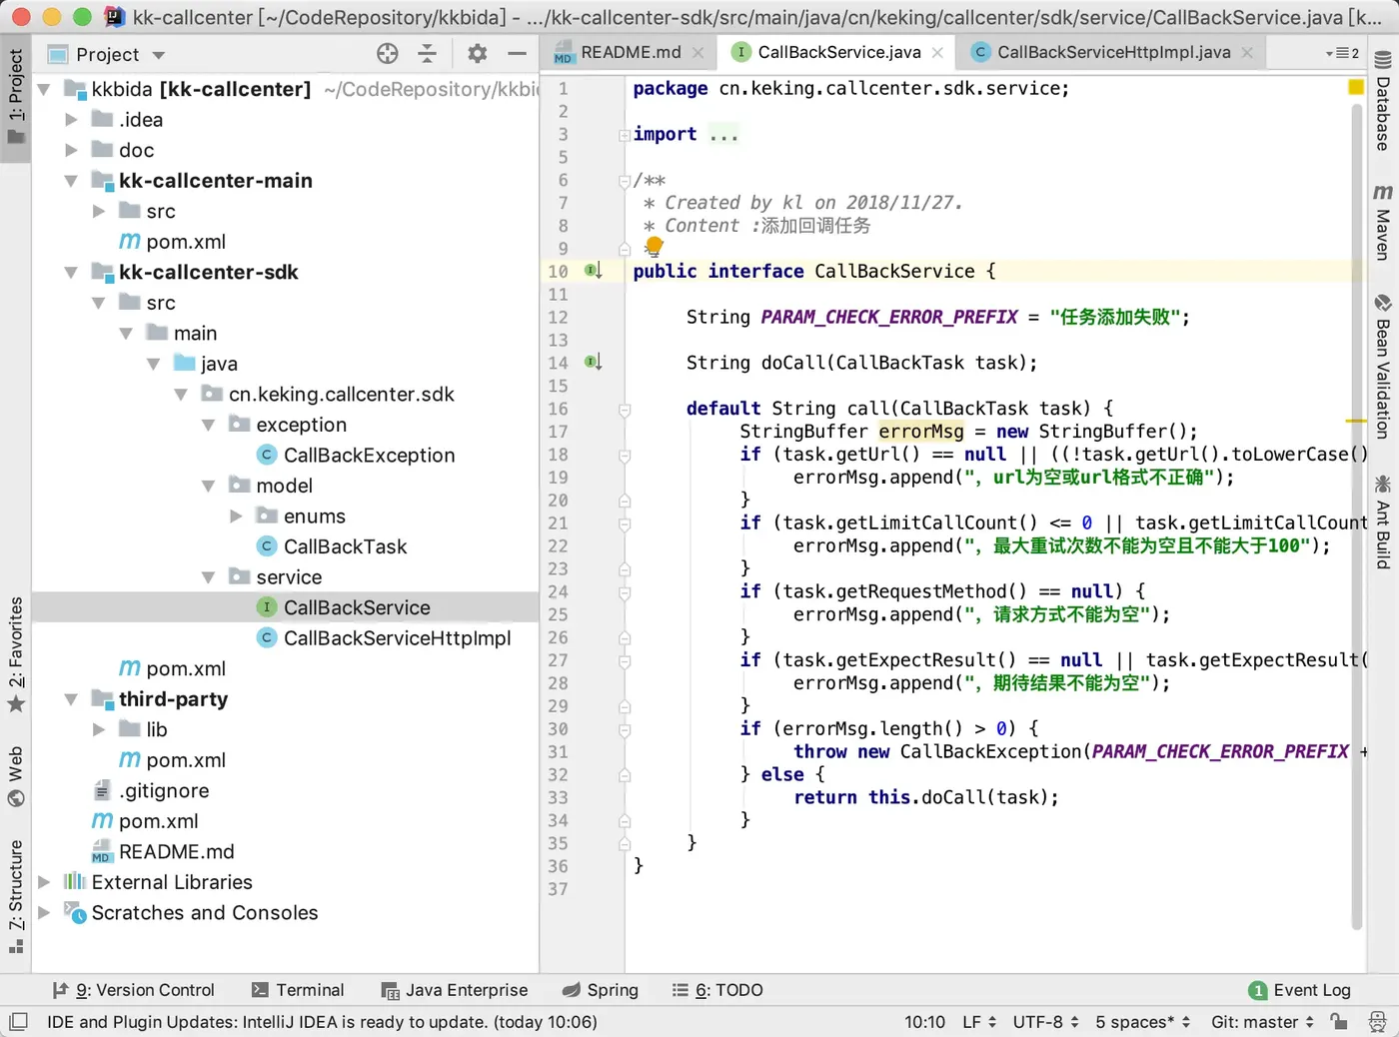Image resolution: width=1399 pixels, height=1037 pixels.
Task: Expand the .idea folder
Action: [71, 120]
